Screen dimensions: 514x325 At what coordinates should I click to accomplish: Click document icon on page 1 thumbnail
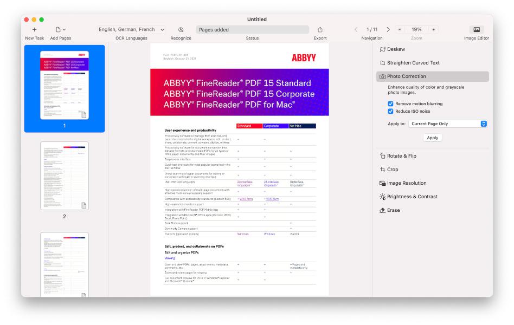pyautogui.click(x=84, y=115)
